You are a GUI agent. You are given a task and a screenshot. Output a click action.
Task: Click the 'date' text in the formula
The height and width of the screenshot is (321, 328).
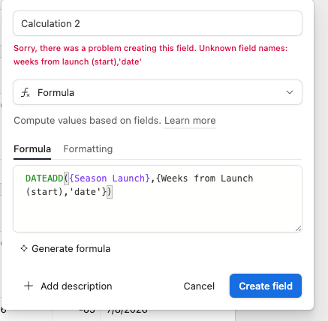coord(85,192)
